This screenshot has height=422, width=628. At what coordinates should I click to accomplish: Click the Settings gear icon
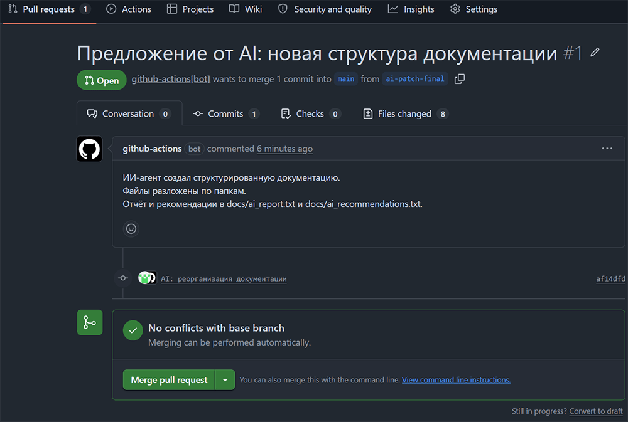pyautogui.click(x=455, y=9)
